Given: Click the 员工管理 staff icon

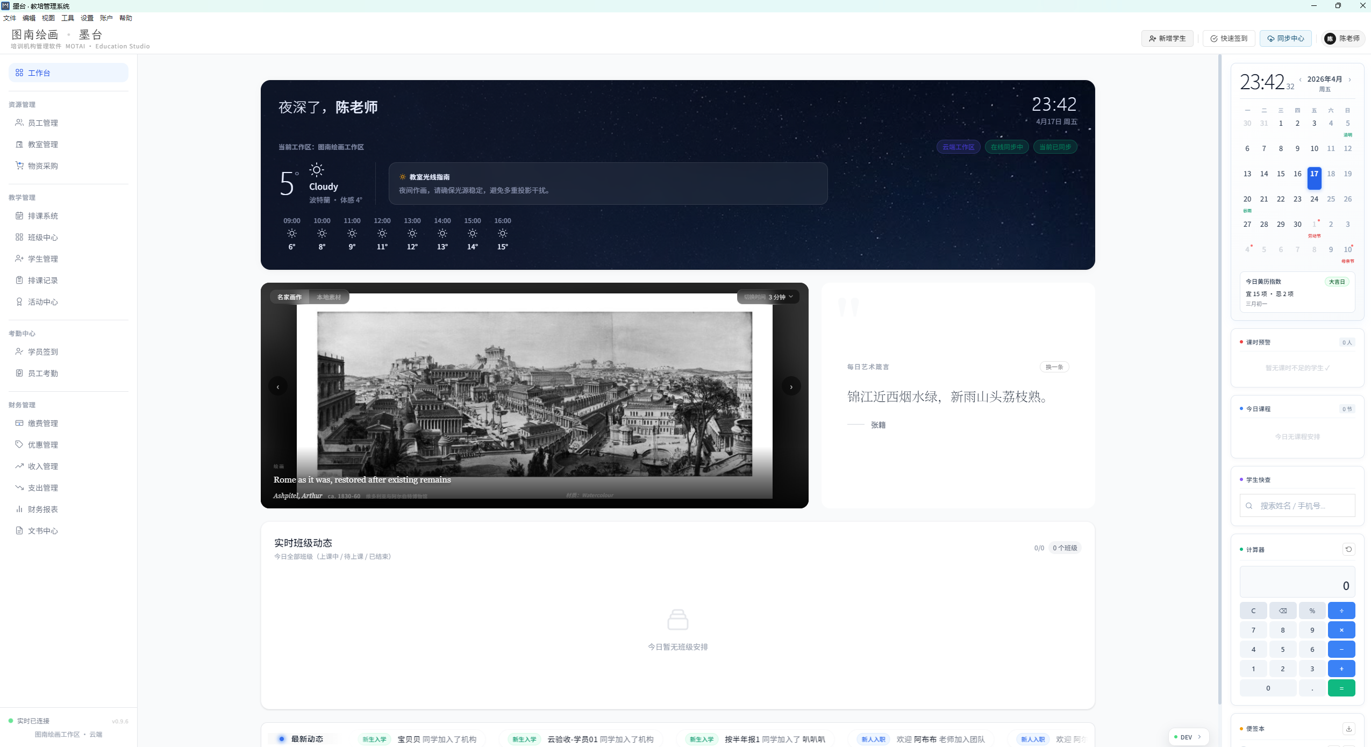Looking at the screenshot, I should click(19, 123).
